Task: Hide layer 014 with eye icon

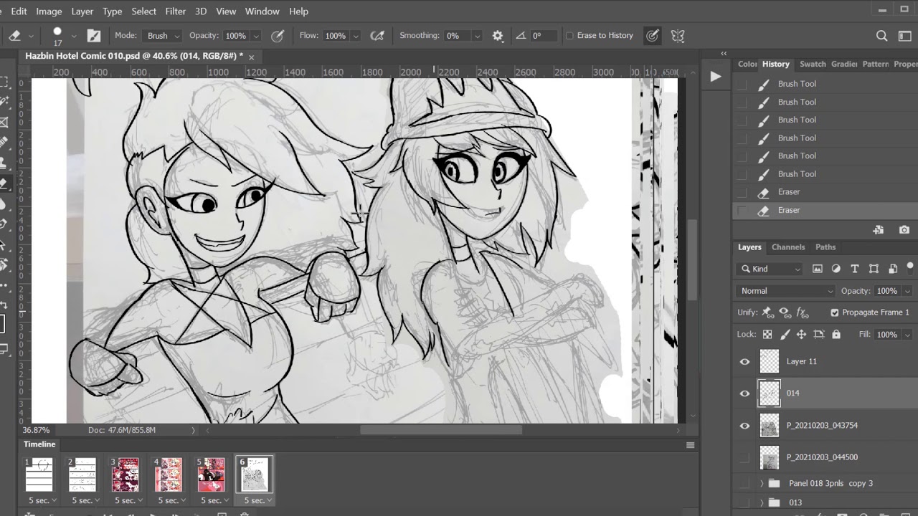Action: click(744, 393)
